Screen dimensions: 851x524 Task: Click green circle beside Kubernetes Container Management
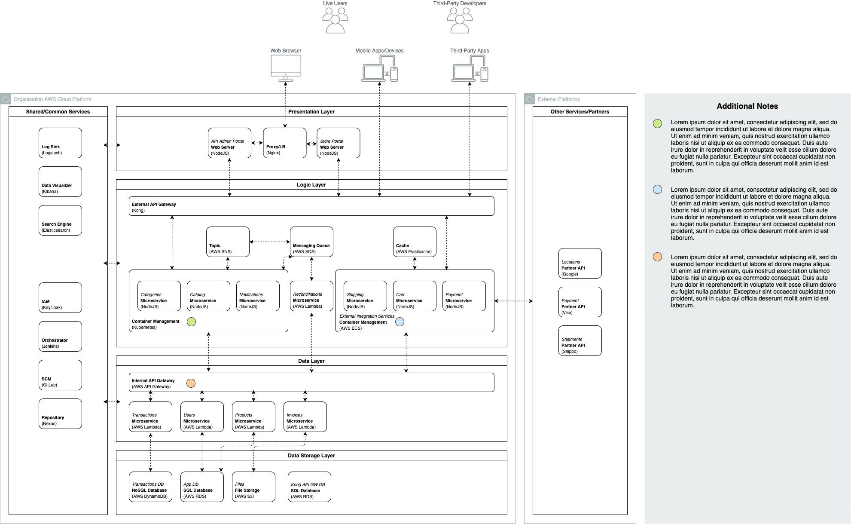pyautogui.click(x=191, y=322)
